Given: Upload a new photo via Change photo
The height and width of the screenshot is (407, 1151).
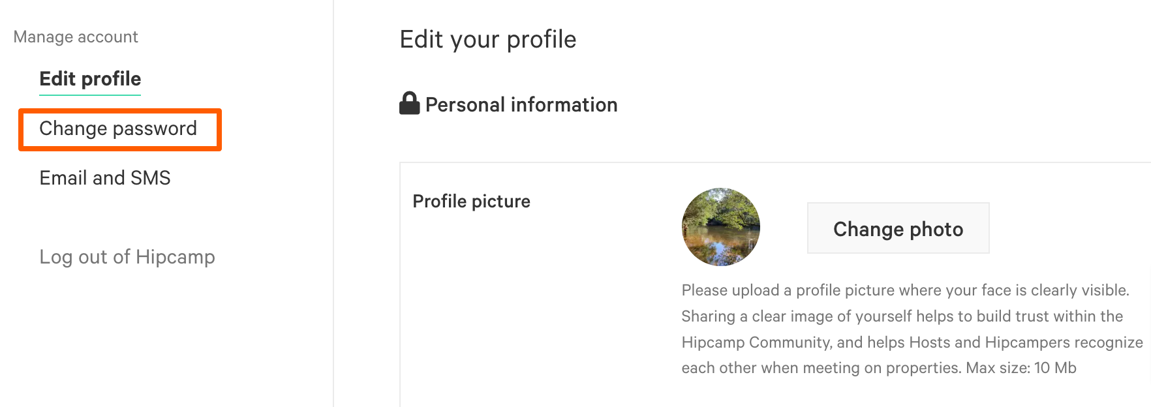Looking at the screenshot, I should (x=897, y=228).
